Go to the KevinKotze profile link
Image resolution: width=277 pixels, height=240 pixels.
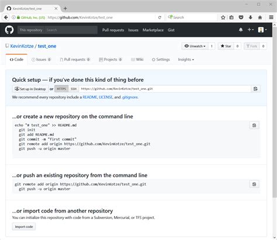22,46
